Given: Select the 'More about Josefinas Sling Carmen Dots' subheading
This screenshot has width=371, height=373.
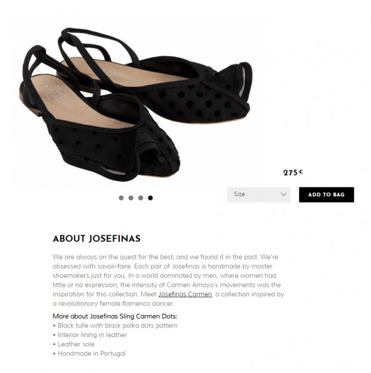Looking at the screenshot, I should point(115,316).
